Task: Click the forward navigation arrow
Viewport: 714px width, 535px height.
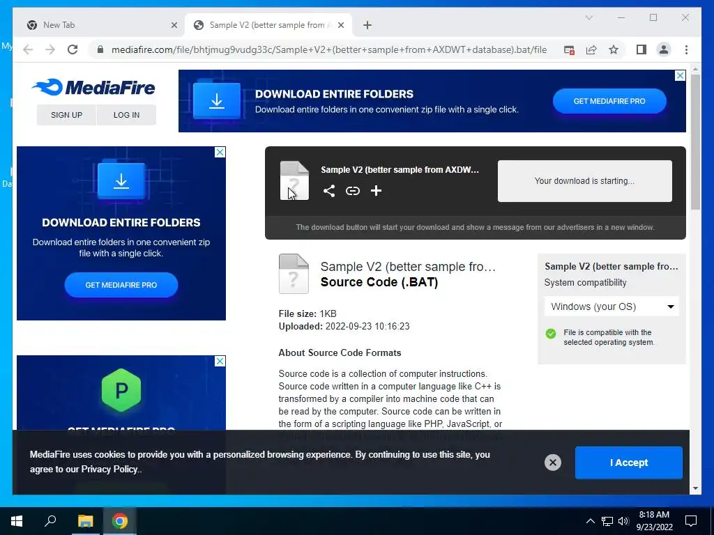Action: pyautogui.click(x=50, y=49)
